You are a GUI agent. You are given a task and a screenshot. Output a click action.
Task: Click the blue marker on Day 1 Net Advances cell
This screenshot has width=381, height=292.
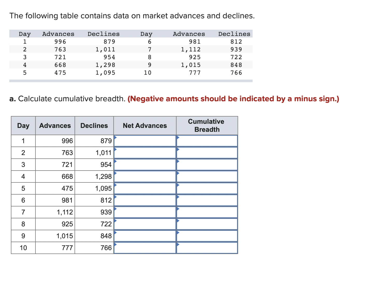tap(116, 137)
